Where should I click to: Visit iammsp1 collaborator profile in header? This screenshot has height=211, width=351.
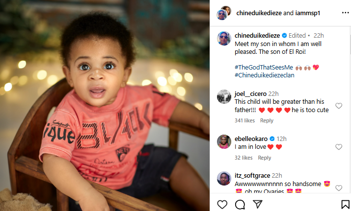pos(308,13)
